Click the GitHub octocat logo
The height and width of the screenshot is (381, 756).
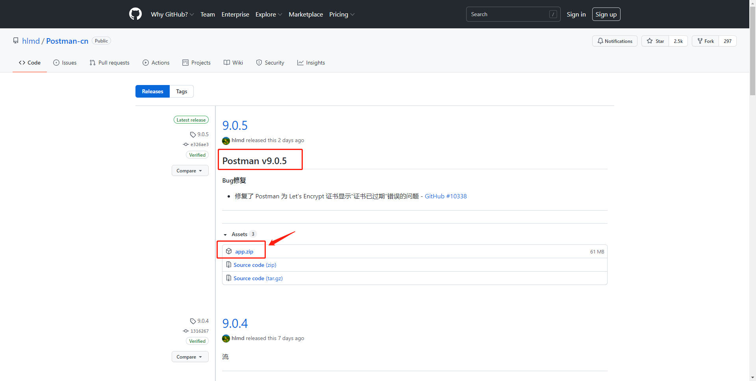tap(135, 14)
